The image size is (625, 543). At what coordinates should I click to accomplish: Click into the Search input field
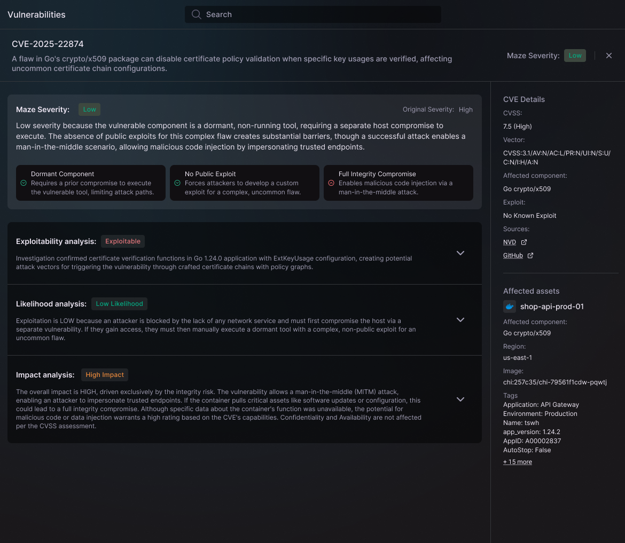(x=321, y=14)
